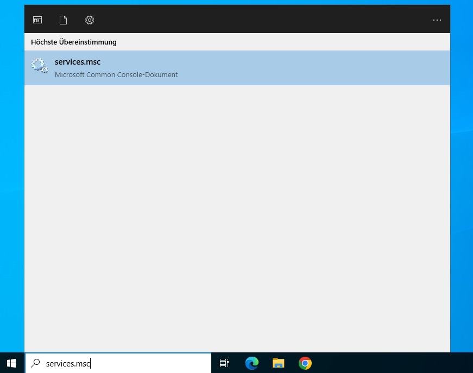Click the magnifier icon in search box
This screenshot has width=473, height=373.
[36, 363]
